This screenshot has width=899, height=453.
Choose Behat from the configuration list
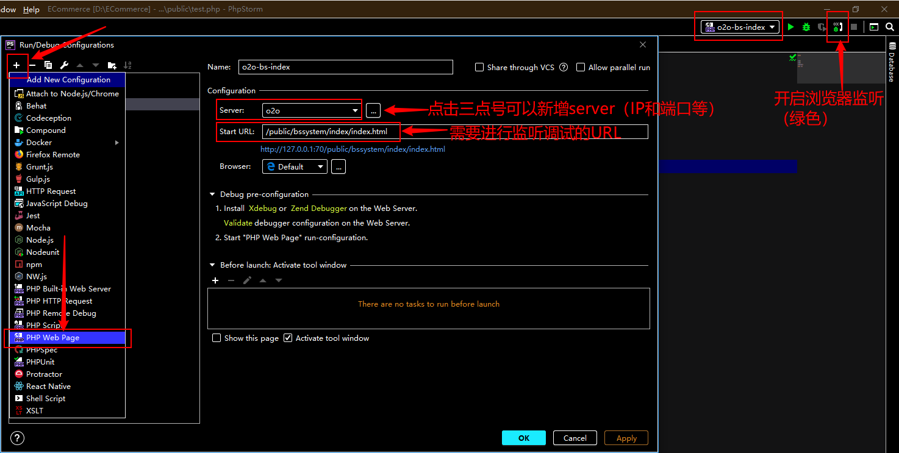[x=67, y=106]
